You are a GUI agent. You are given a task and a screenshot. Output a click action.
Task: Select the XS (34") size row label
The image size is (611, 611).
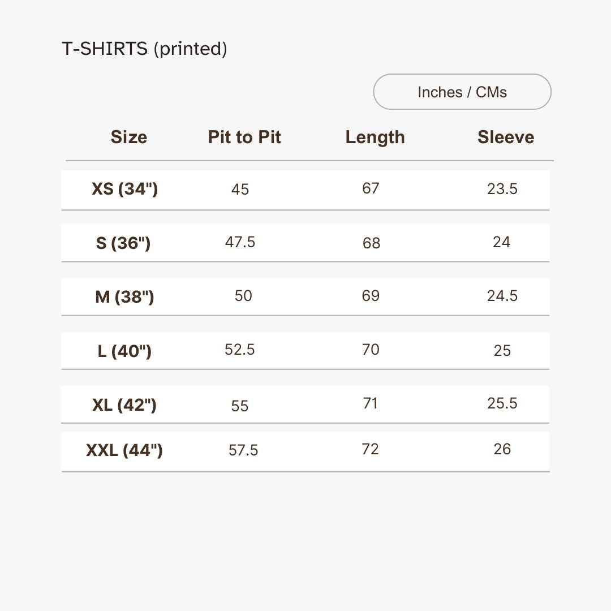coord(124,188)
